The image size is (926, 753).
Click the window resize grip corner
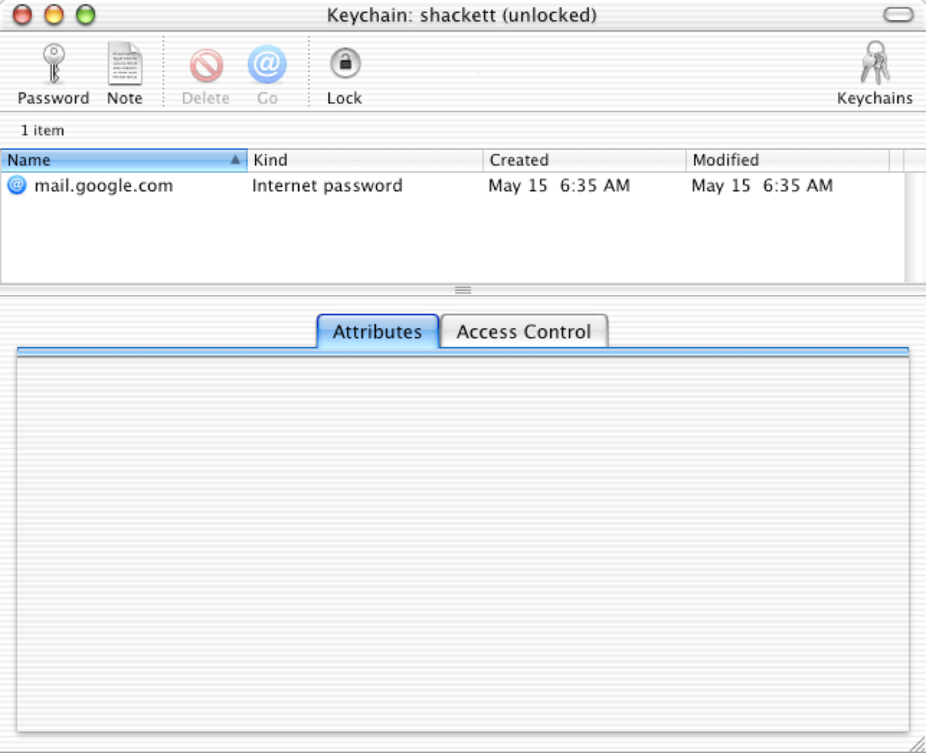917,744
